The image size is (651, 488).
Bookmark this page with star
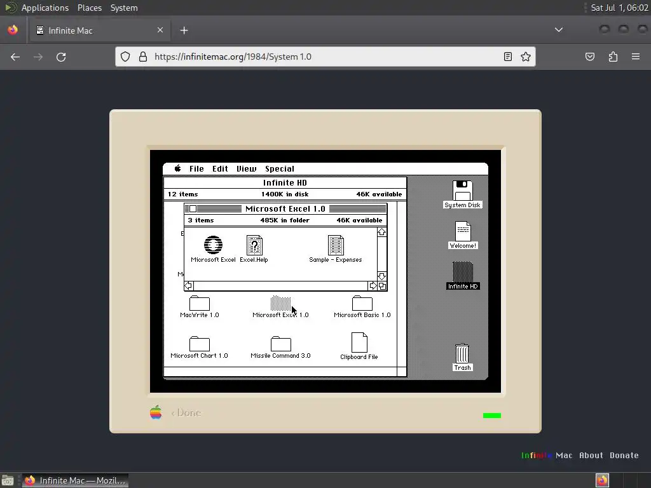click(x=526, y=57)
